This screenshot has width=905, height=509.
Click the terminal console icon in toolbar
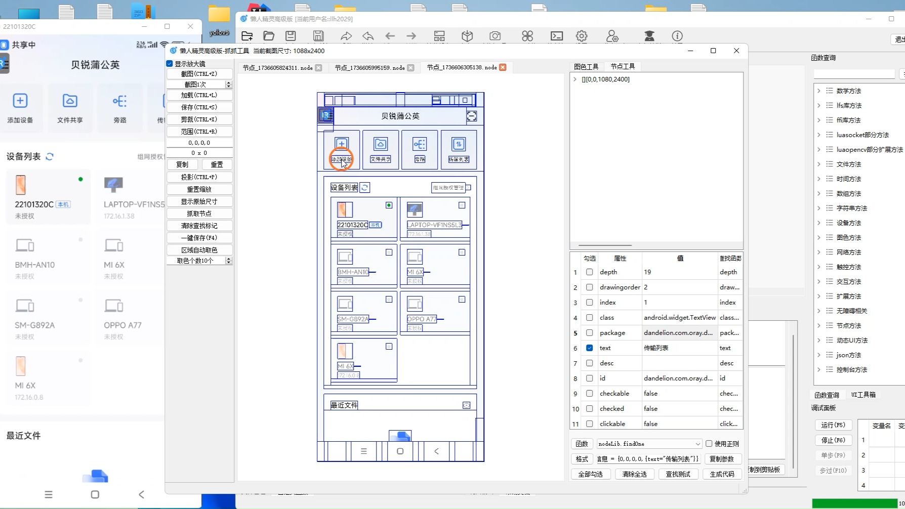click(556, 36)
